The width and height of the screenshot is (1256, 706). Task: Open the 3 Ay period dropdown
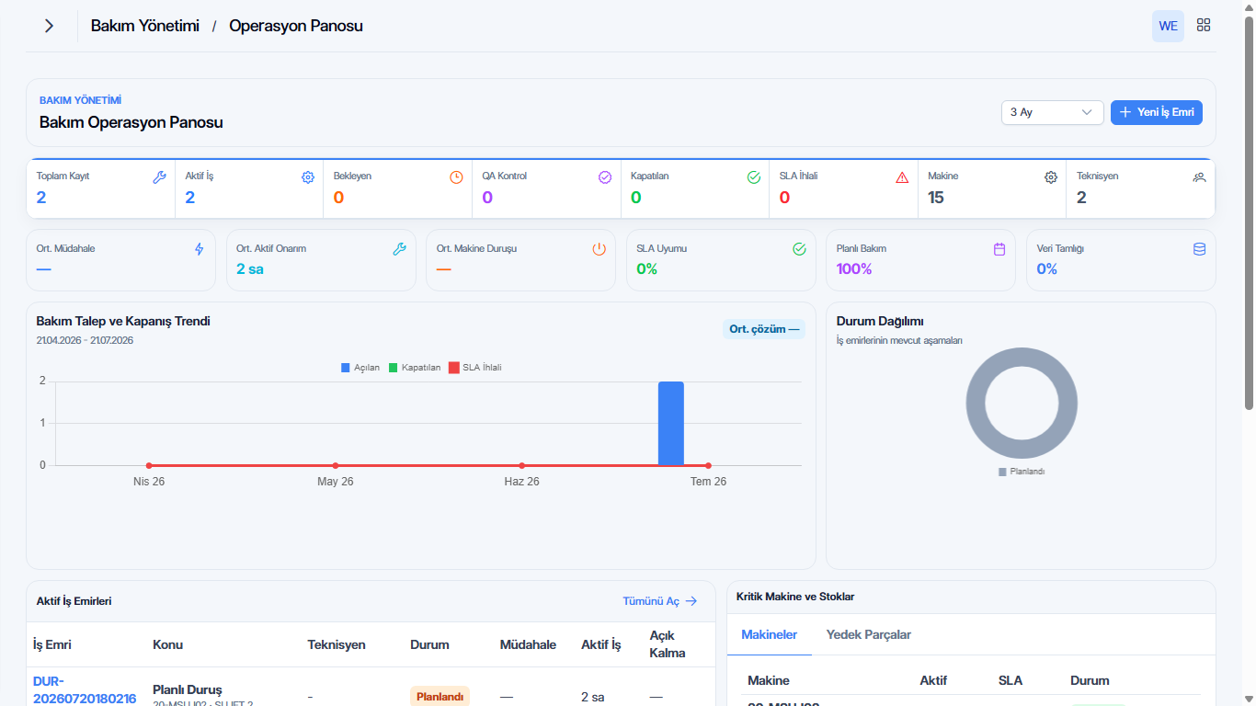(1053, 112)
